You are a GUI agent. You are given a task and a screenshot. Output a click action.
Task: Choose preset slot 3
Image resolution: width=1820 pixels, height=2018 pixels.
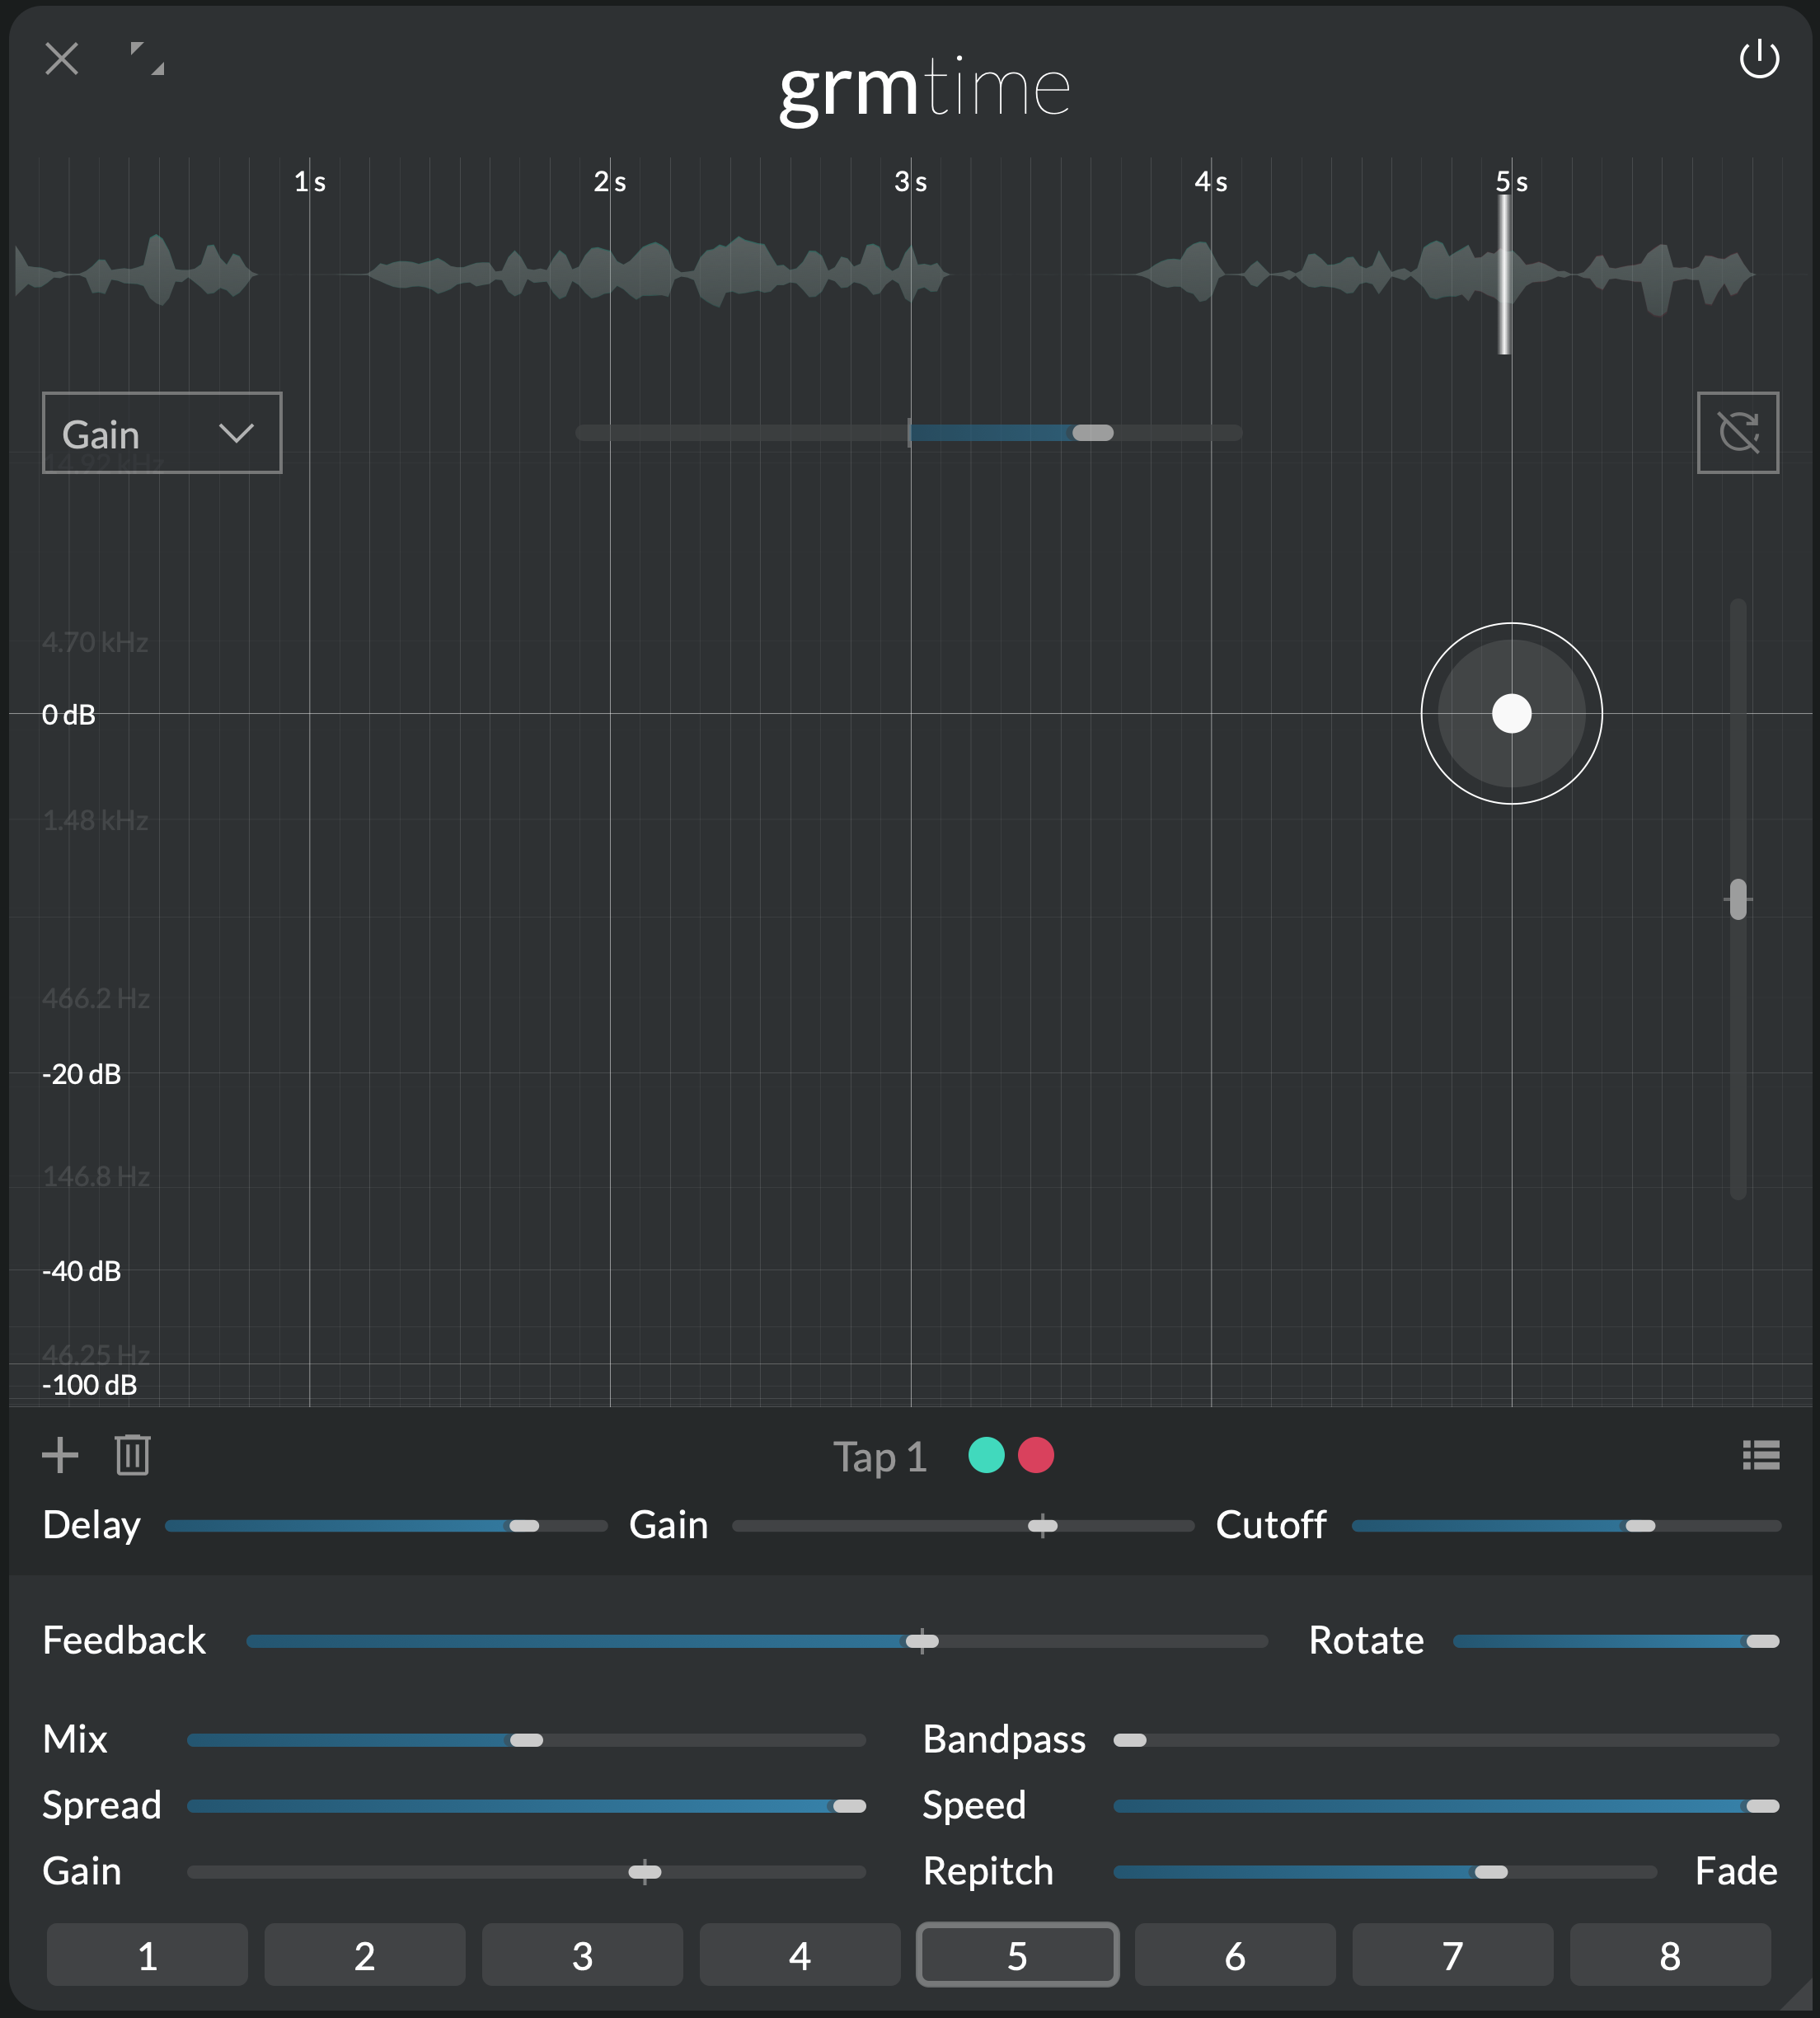coord(582,1955)
